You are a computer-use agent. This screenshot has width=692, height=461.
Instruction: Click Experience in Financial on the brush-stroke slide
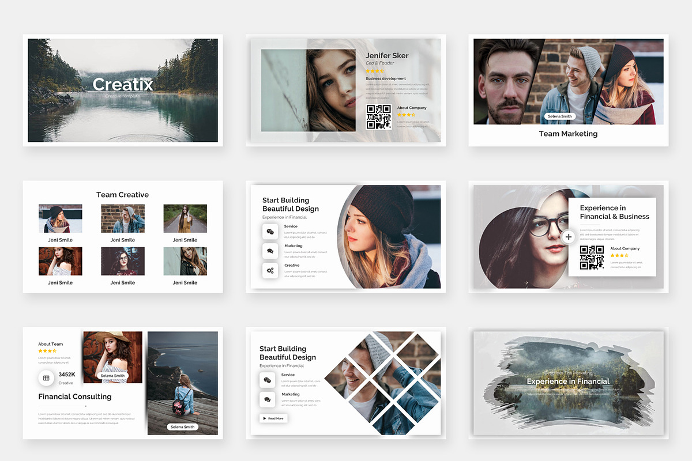pyautogui.click(x=568, y=381)
